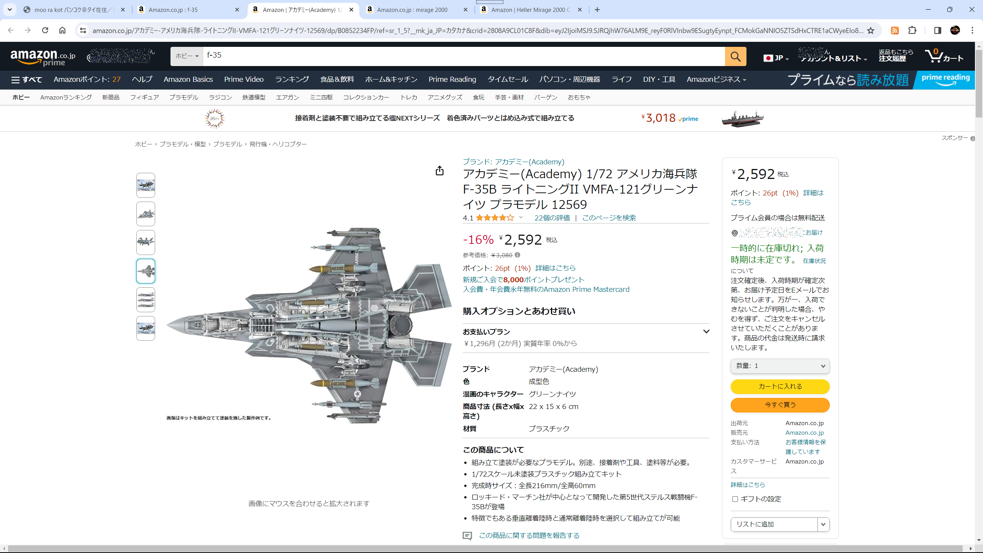Select the second product thumbnail
The image size is (983, 553).
[x=146, y=214]
